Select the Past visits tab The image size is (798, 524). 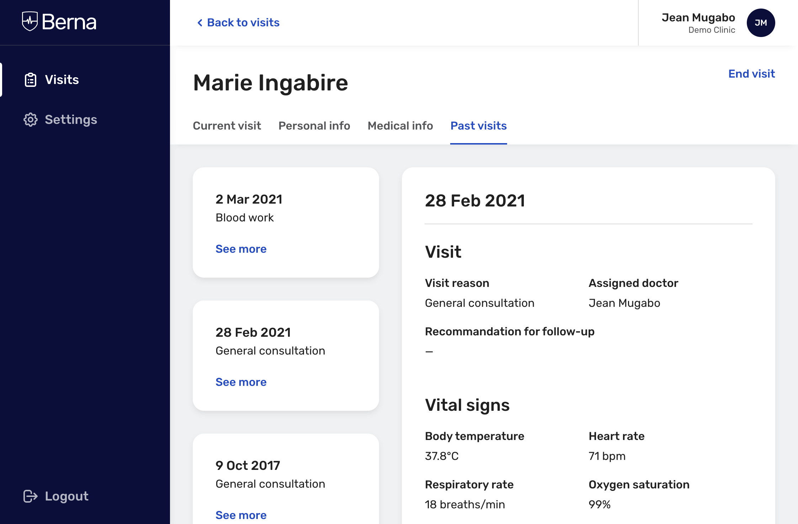[478, 126]
